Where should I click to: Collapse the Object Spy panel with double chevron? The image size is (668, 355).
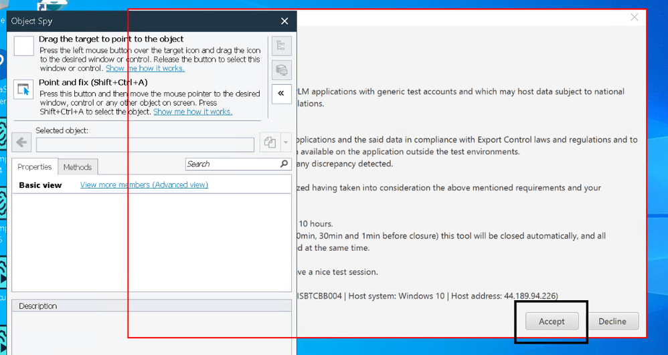coord(282,94)
